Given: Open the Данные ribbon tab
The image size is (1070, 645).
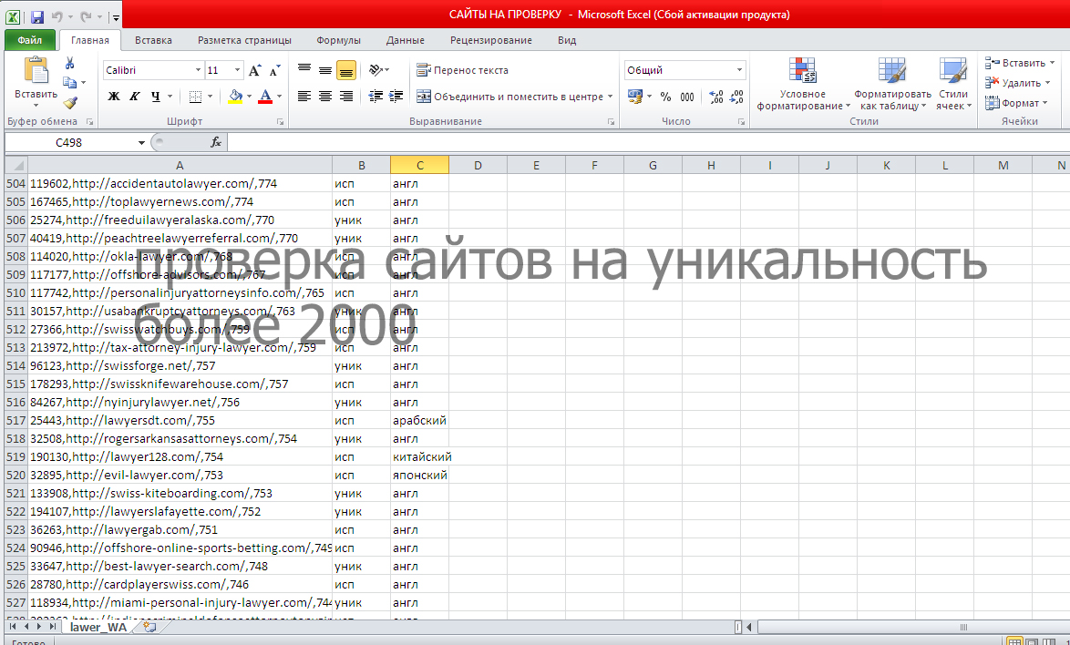Looking at the screenshot, I should pos(406,40).
